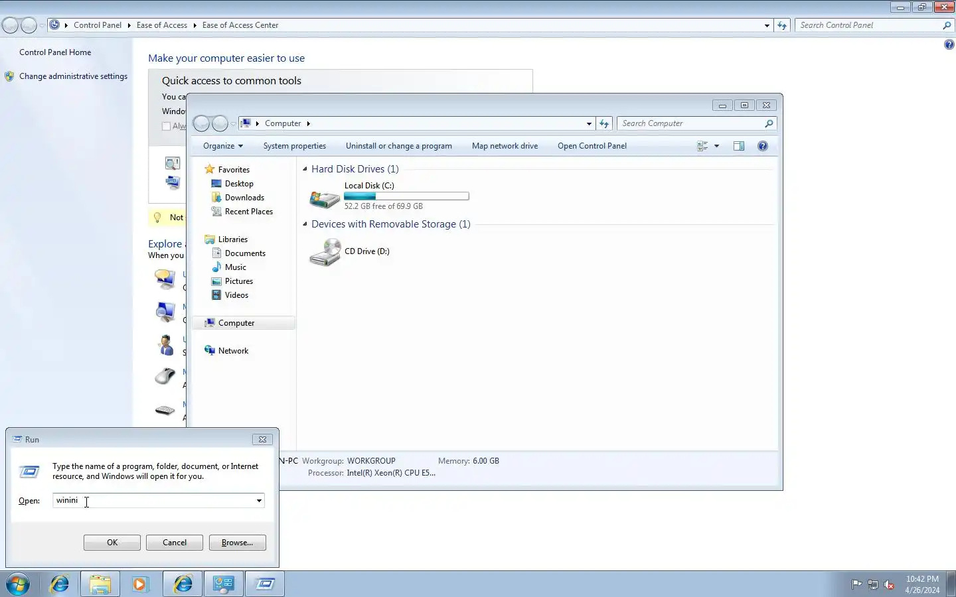956x597 pixels.
Task: Click Map network drive
Action: tap(505, 146)
